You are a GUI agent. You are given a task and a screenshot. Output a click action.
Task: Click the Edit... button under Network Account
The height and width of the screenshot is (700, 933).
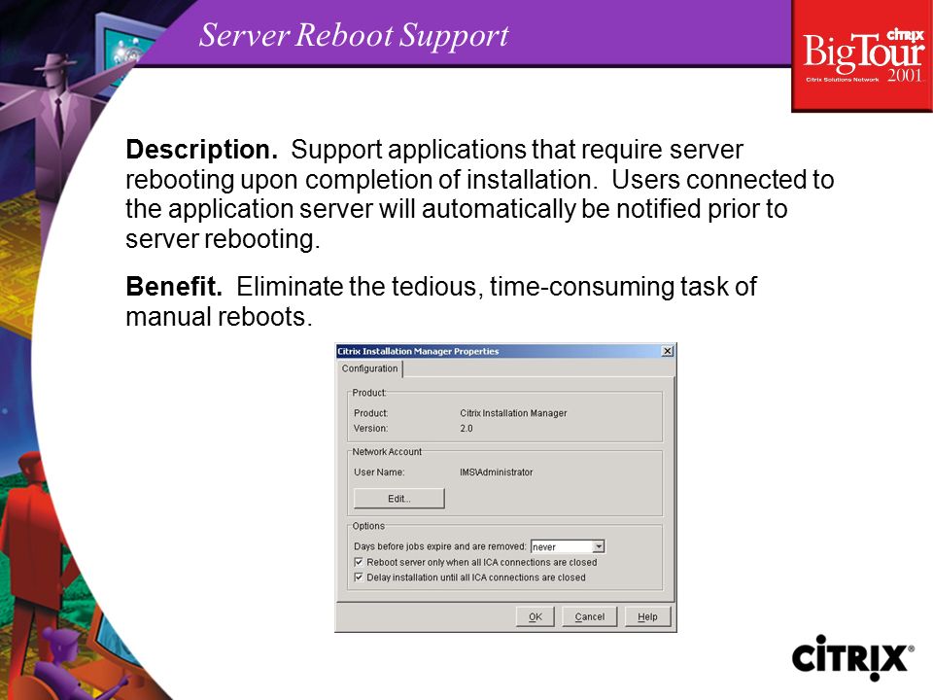click(x=398, y=499)
